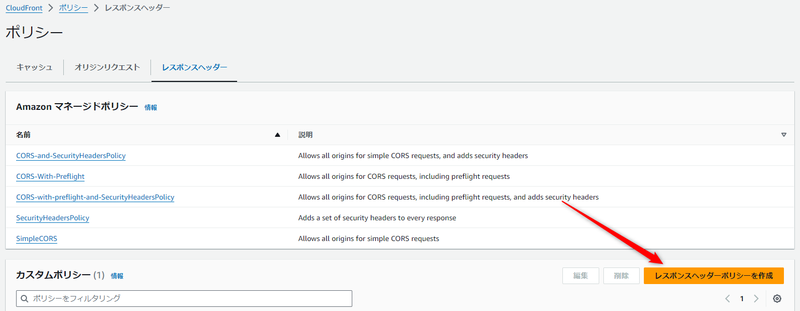The width and height of the screenshot is (800, 311).
Task: Open 情報 link beside カスタムポリシー
Action: point(117,276)
